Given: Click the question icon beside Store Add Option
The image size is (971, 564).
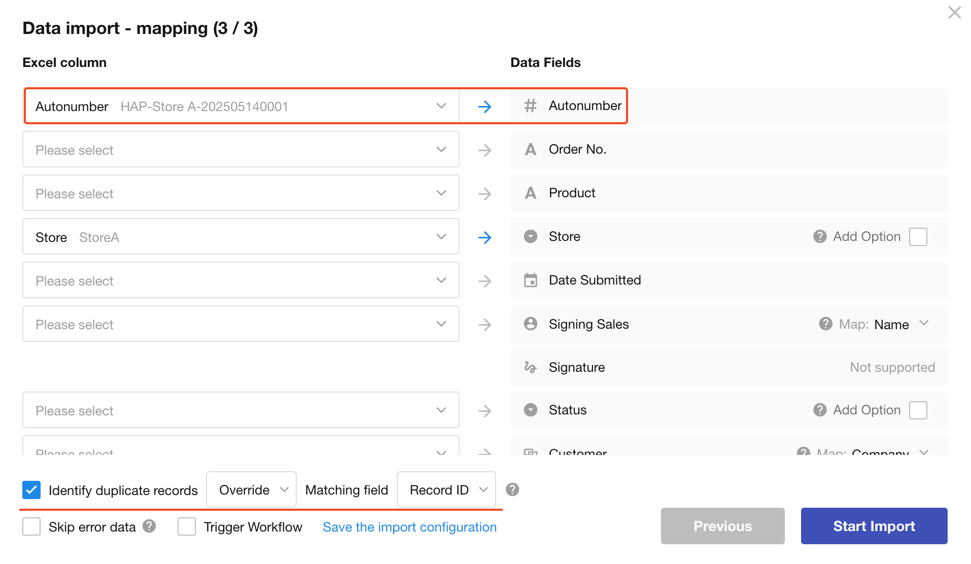Looking at the screenshot, I should pos(820,236).
